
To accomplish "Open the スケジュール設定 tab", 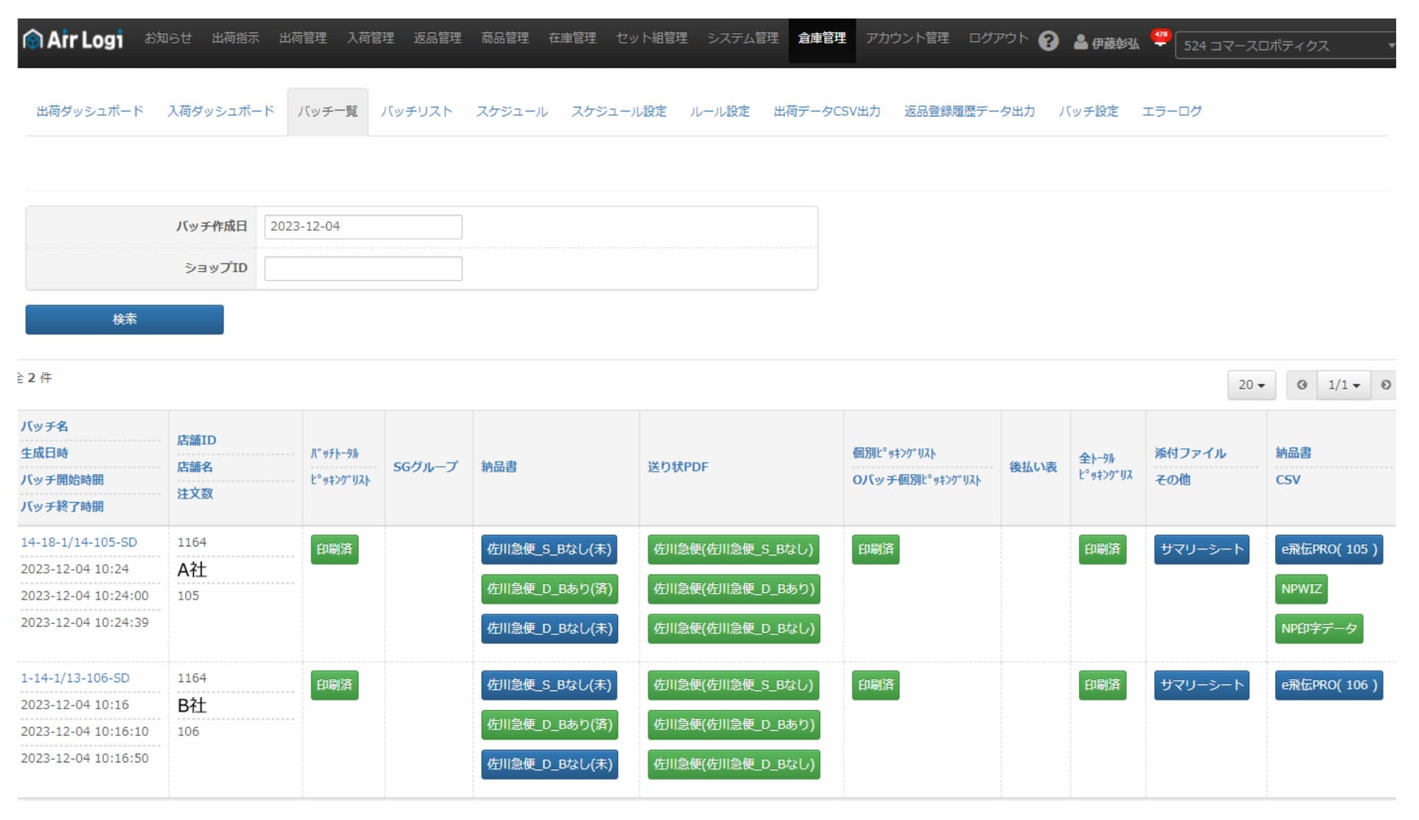I will point(618,111).
